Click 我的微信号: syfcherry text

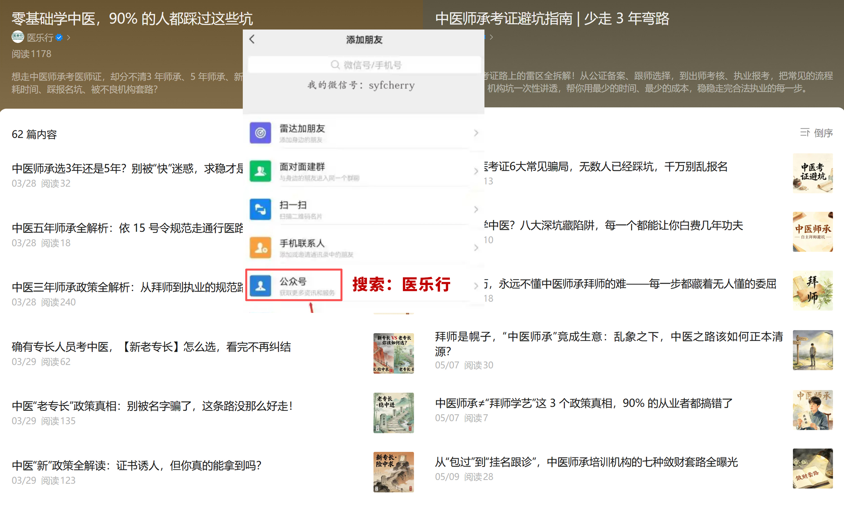(x=361, y=85)
